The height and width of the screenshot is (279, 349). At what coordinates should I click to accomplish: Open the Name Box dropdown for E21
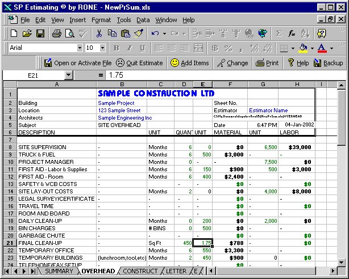69,75
